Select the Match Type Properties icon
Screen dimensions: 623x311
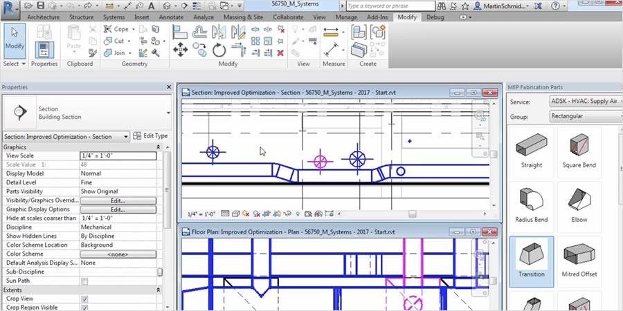(93, 53)
